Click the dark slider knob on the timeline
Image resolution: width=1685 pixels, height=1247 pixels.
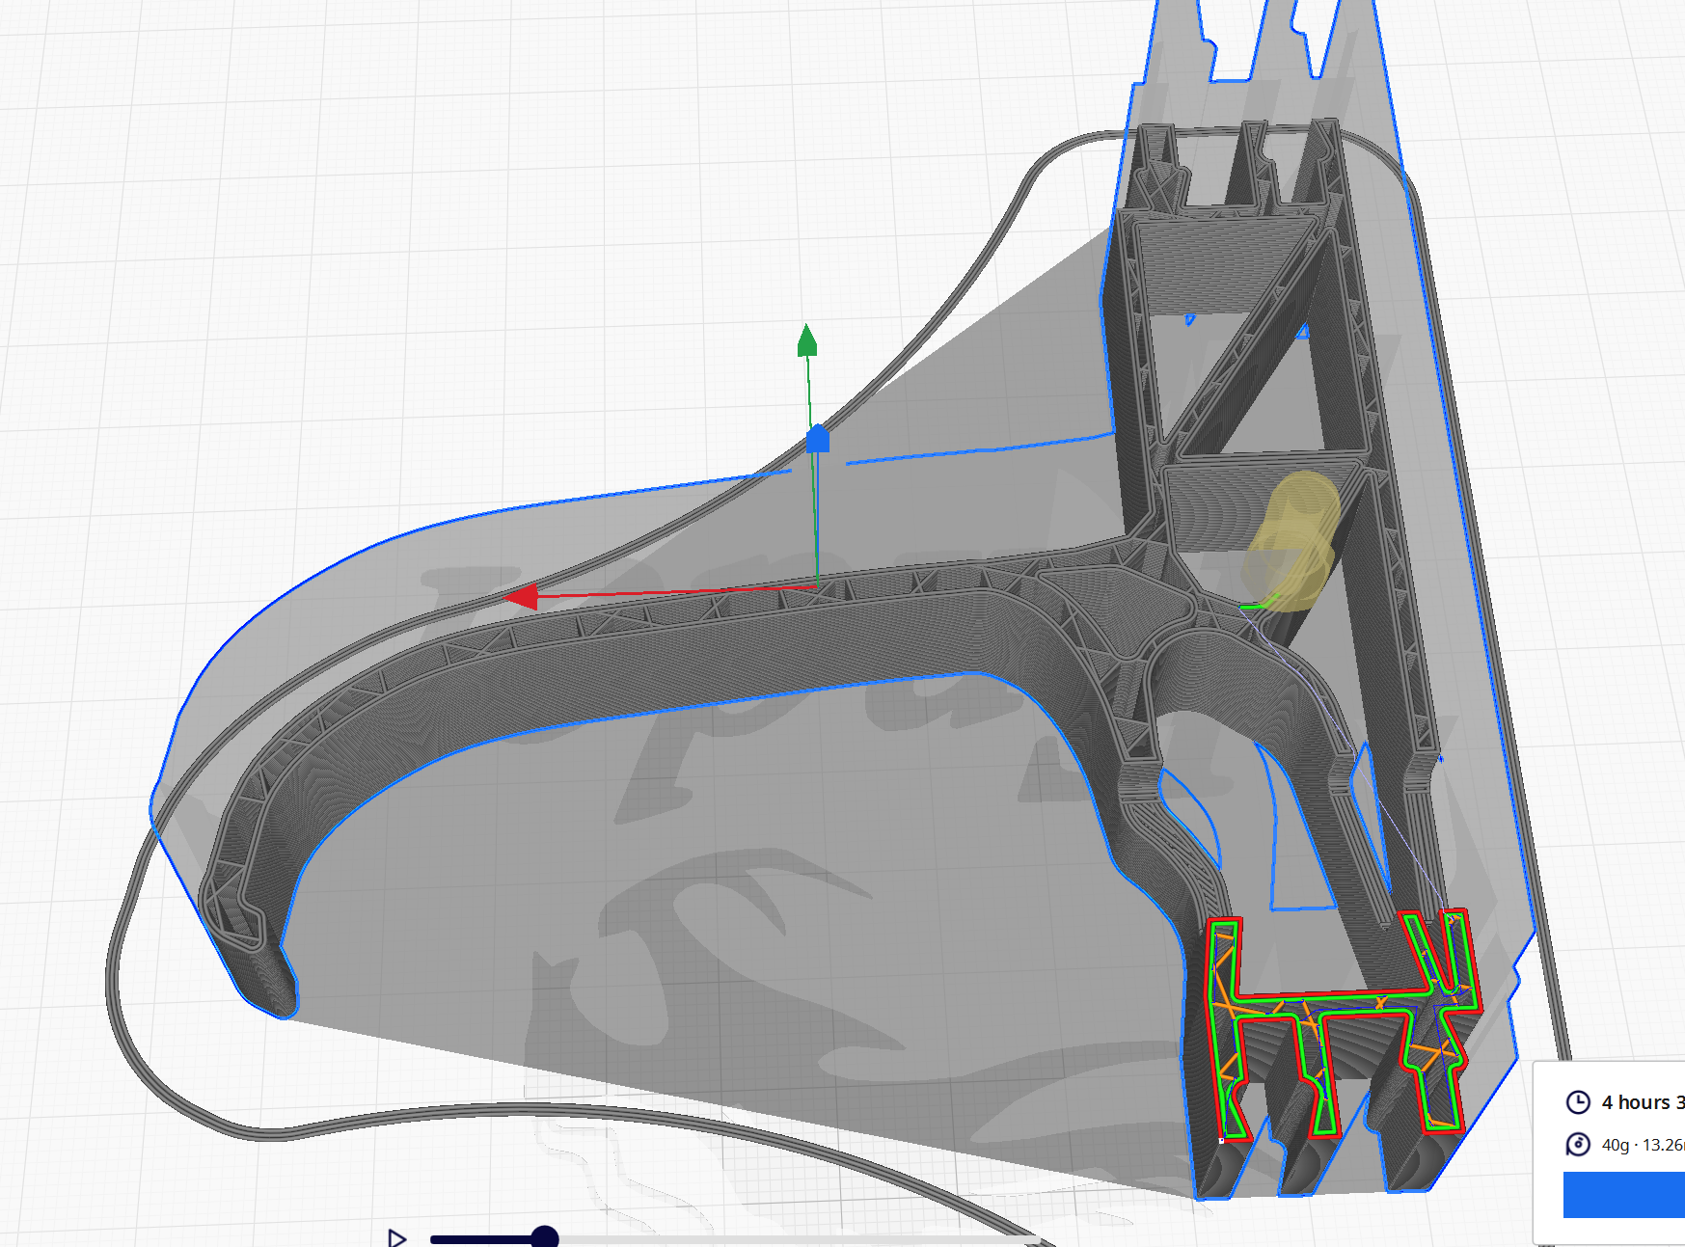543,1235
